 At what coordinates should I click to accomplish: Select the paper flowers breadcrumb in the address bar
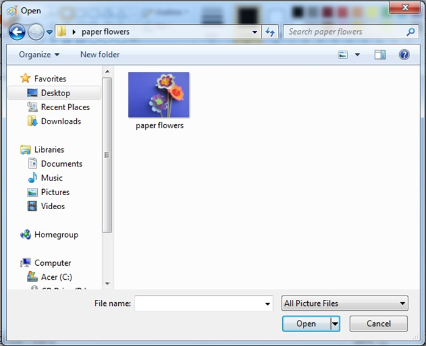pos(105,32)
